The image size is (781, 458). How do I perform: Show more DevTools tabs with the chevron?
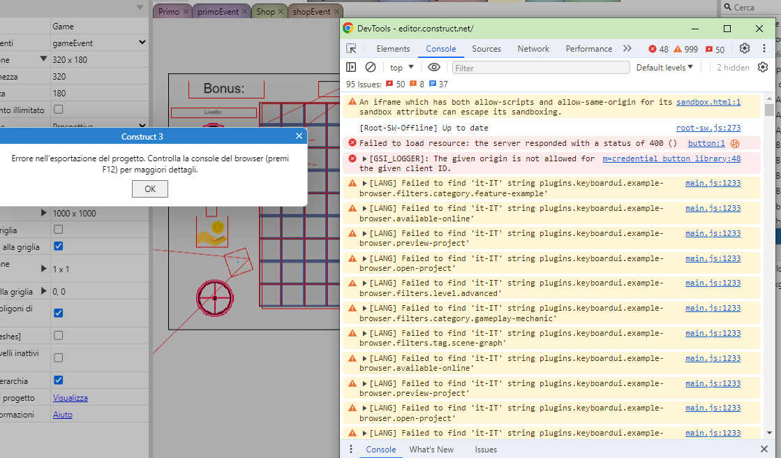pos(627,48)
